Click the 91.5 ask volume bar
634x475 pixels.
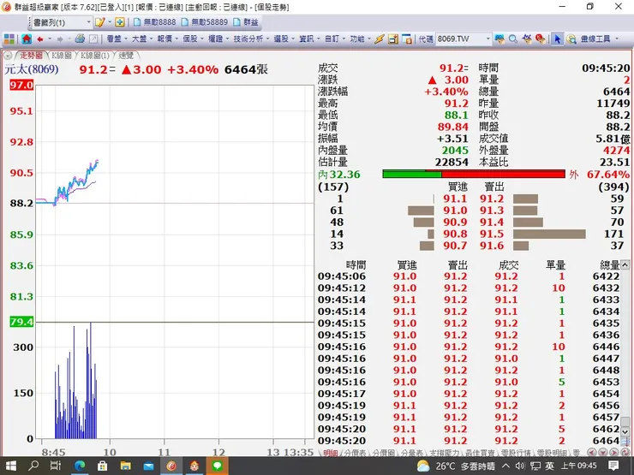pos(549,234)
